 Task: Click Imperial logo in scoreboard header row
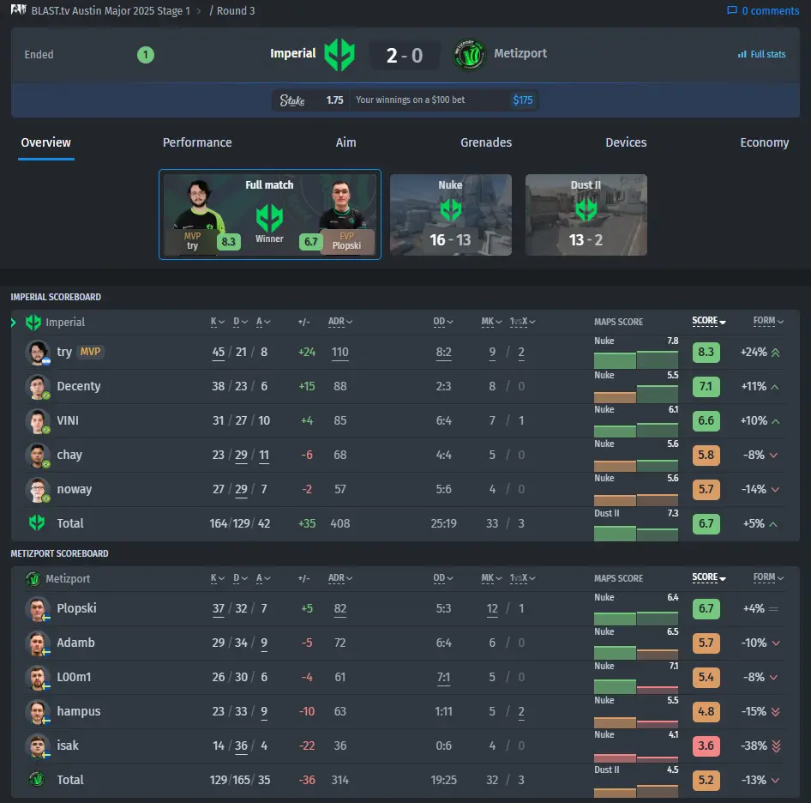(x=33, y=322)
